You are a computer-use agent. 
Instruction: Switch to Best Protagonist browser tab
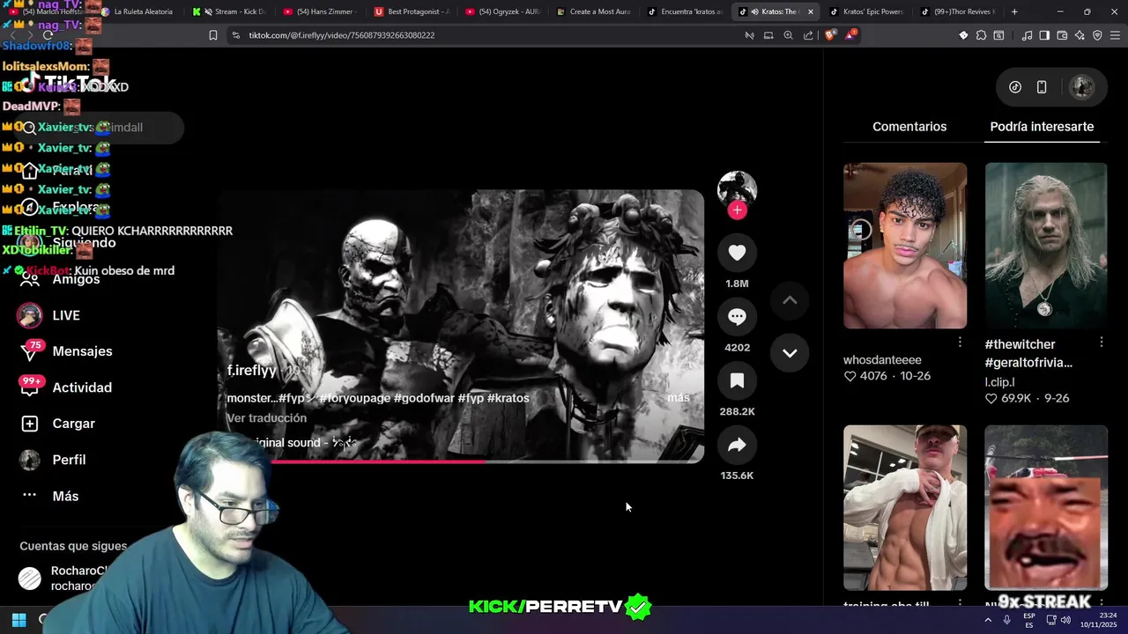click(411, 11)
